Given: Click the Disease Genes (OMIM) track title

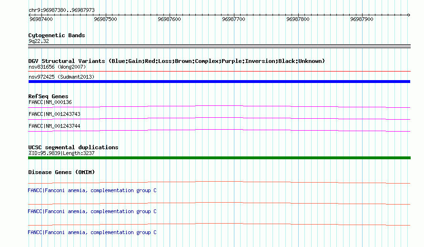Looking at the screenshot, I should click(61, 172).
